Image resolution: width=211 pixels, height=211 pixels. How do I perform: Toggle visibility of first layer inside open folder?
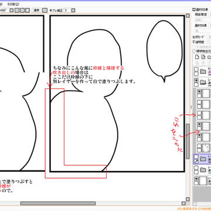(x=199, y=91)
